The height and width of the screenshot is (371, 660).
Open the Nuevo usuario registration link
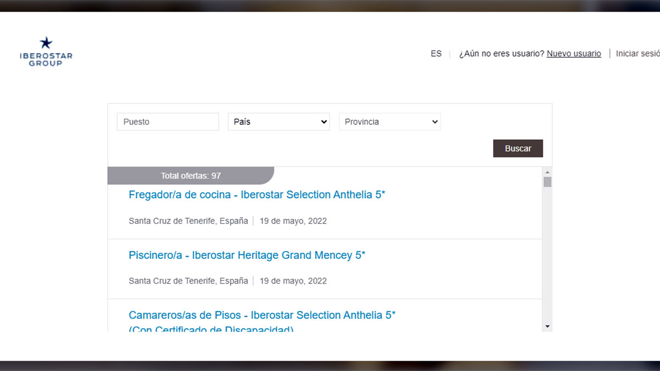coord(574,53)
